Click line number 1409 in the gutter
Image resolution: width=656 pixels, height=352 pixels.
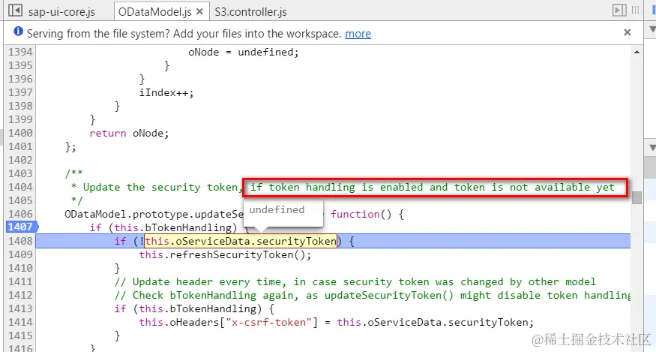(x=20, y=254)
